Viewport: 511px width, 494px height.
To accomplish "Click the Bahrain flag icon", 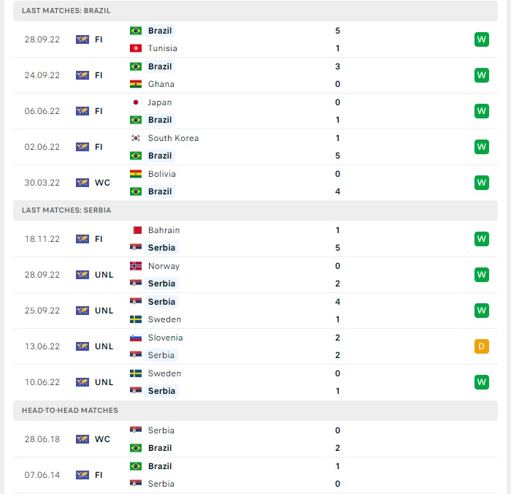I will 136,230.
